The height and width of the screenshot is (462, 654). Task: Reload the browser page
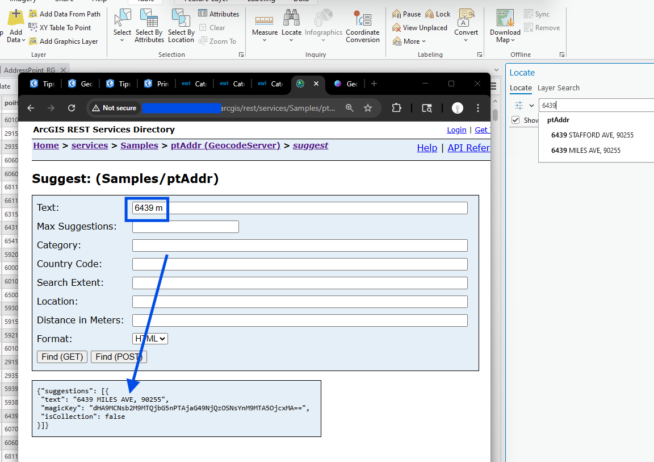point(72,108)
